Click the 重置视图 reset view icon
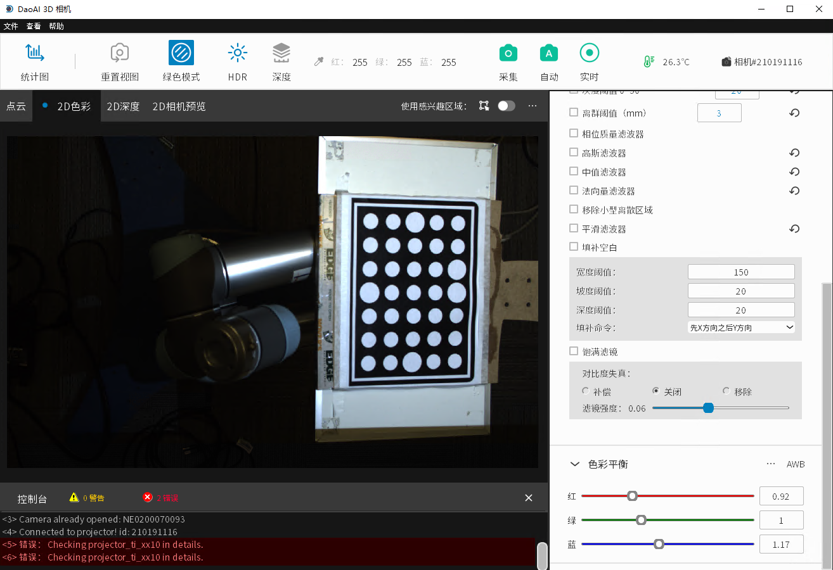Viewport: 833px width, 570px height. pos(120,53)
